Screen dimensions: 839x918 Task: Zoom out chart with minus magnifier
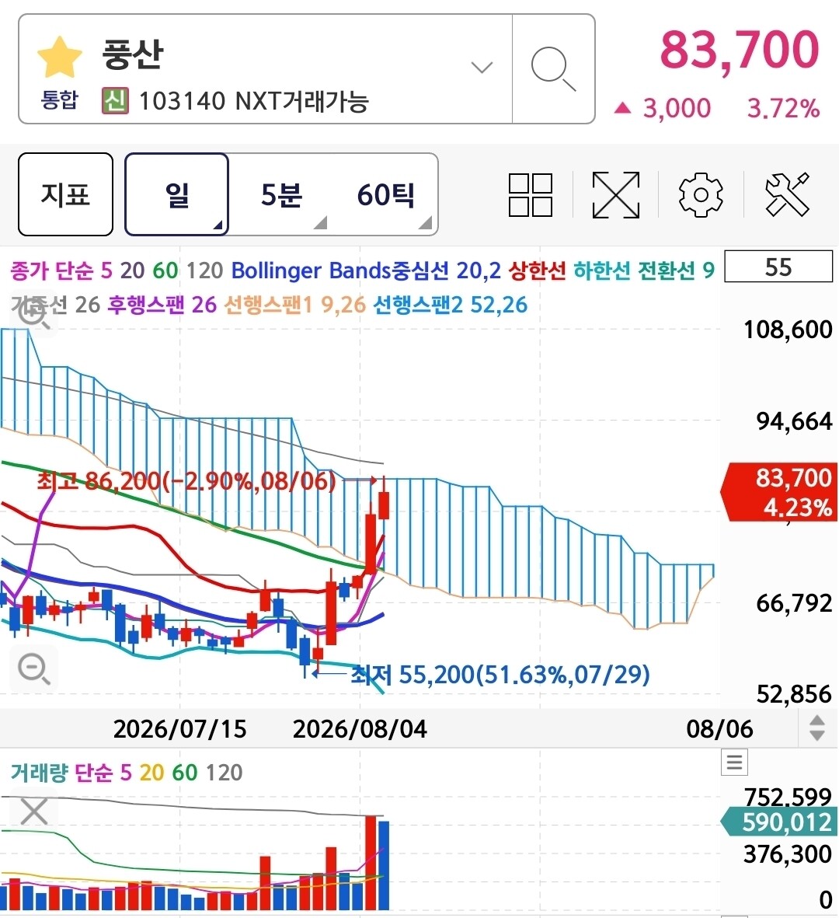(34, 668)
